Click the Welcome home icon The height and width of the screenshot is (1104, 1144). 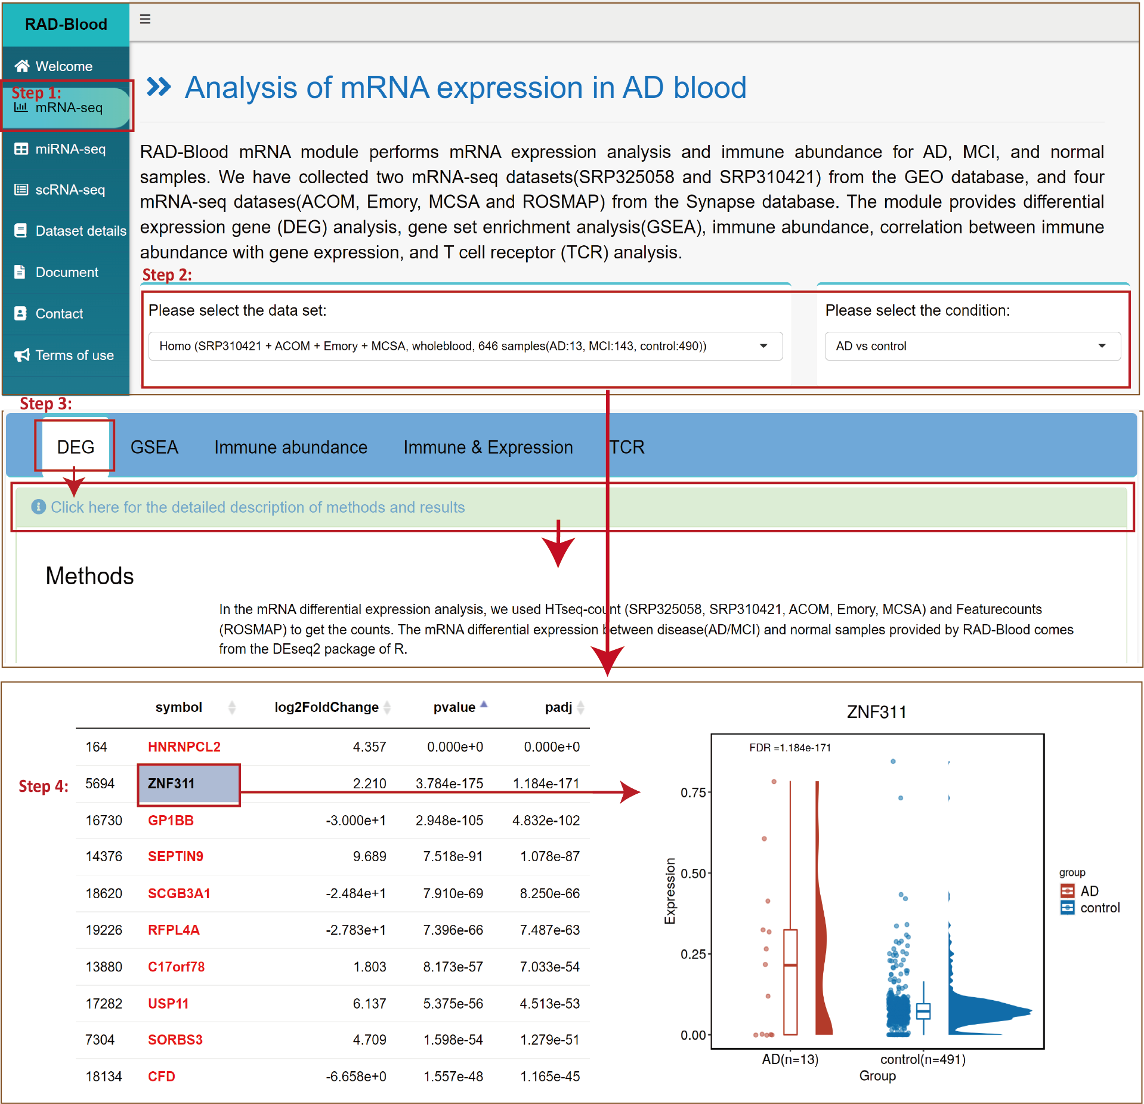pyautogui.click(x=22, y=66)
